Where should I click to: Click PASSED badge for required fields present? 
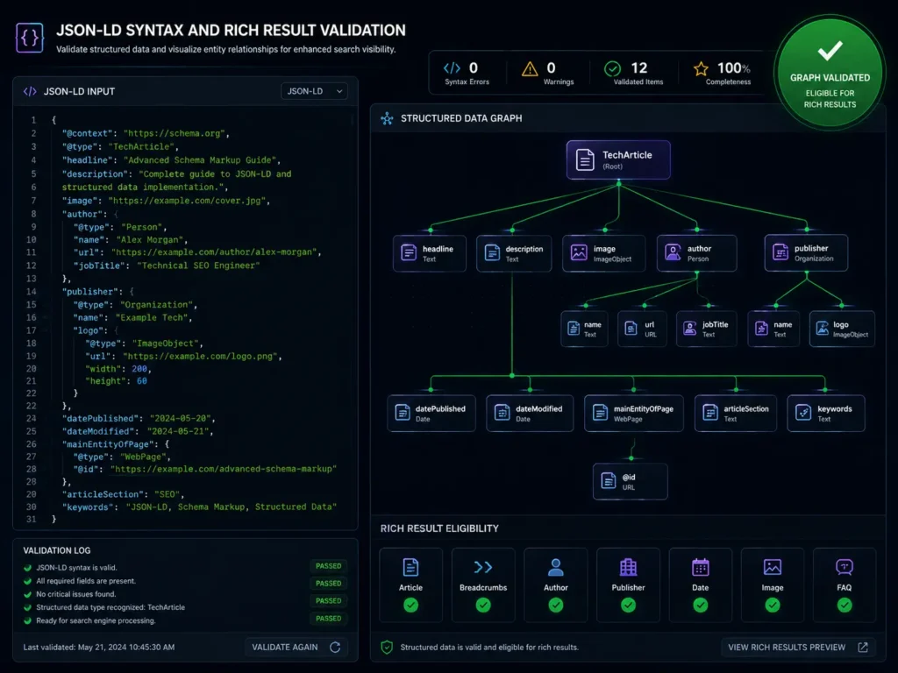[x=329, y=583]
